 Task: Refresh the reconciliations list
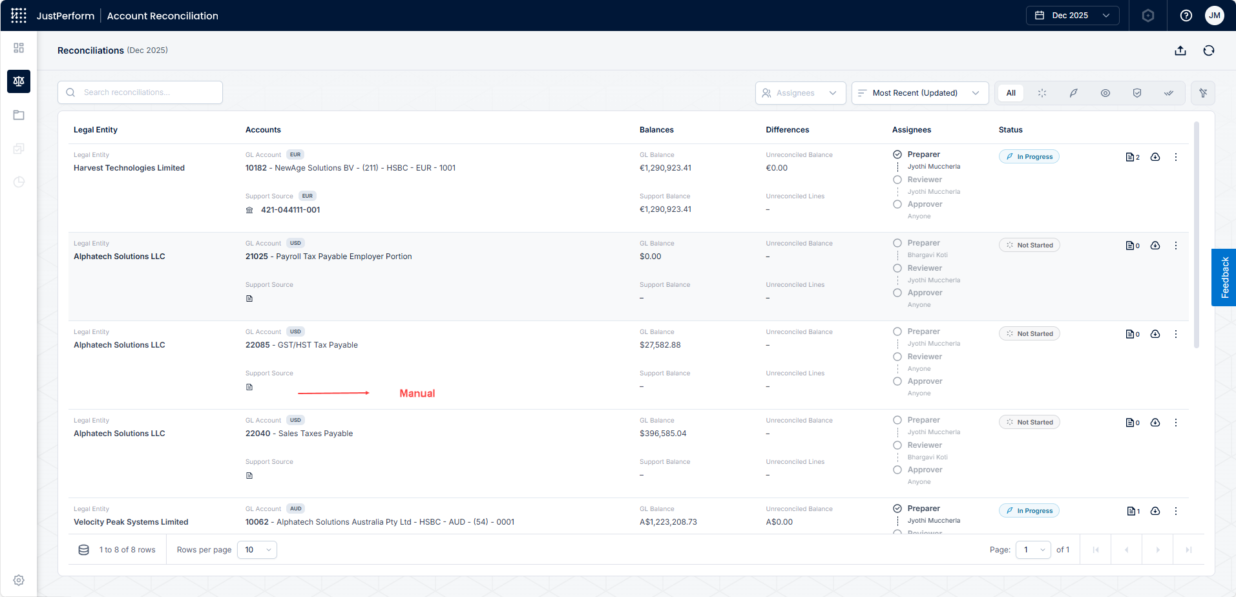pos(1209,50)
